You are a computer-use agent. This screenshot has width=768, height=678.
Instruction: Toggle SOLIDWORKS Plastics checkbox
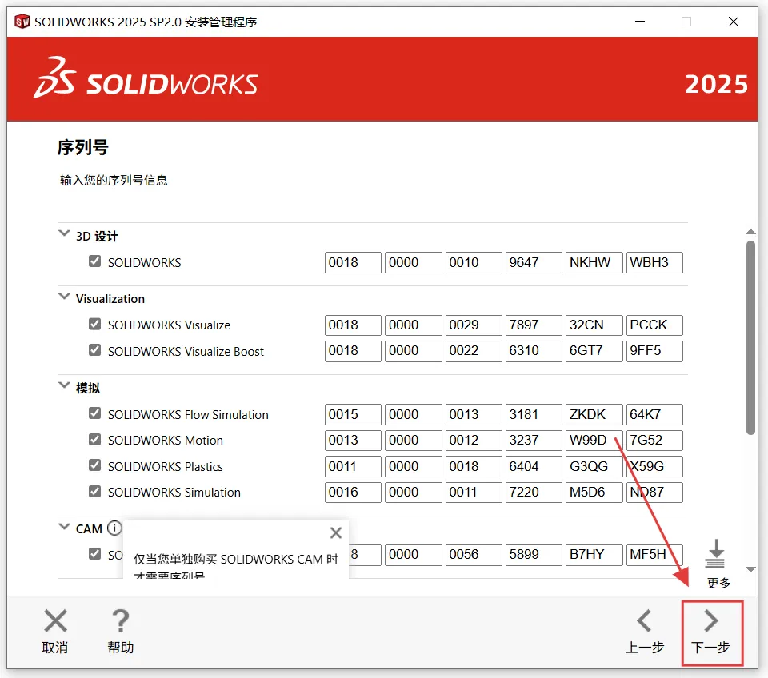tap(94, 465)
